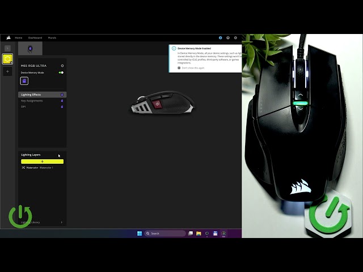
Task: Toggle Device Memory Mode switch
Action: [61, 73]
